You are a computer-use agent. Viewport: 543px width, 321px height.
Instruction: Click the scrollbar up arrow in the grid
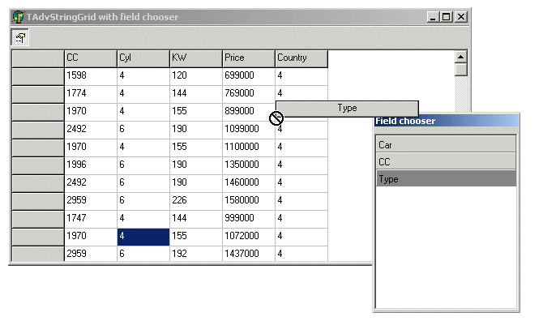tap(460, 57)
